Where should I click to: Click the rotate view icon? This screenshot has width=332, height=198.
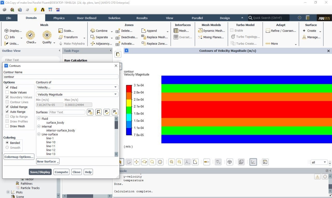(x=129, y=162)
